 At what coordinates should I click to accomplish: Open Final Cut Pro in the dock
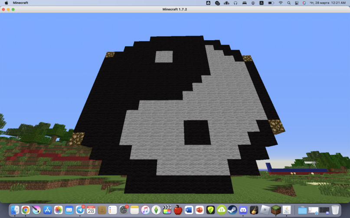[x=167, y=210]
